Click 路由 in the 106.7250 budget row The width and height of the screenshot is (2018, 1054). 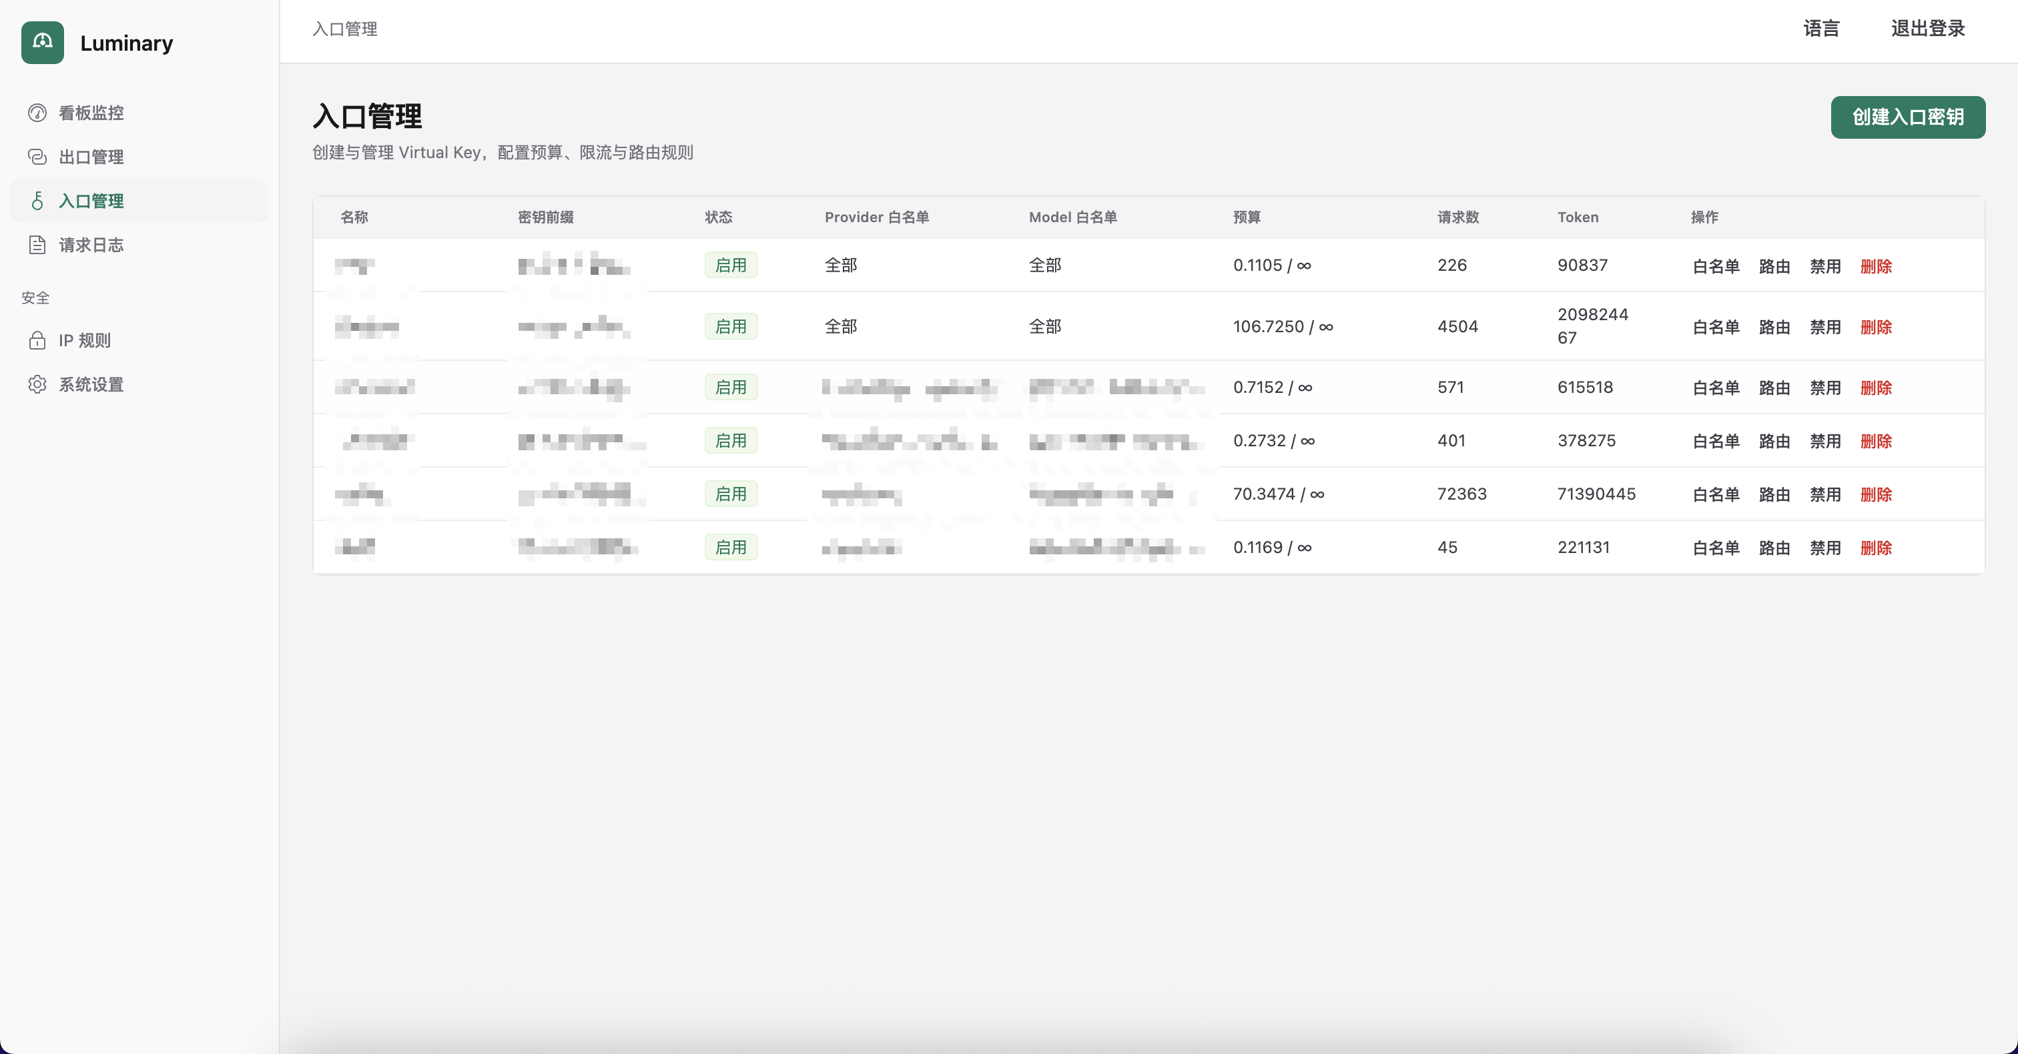click(1774, 328)
